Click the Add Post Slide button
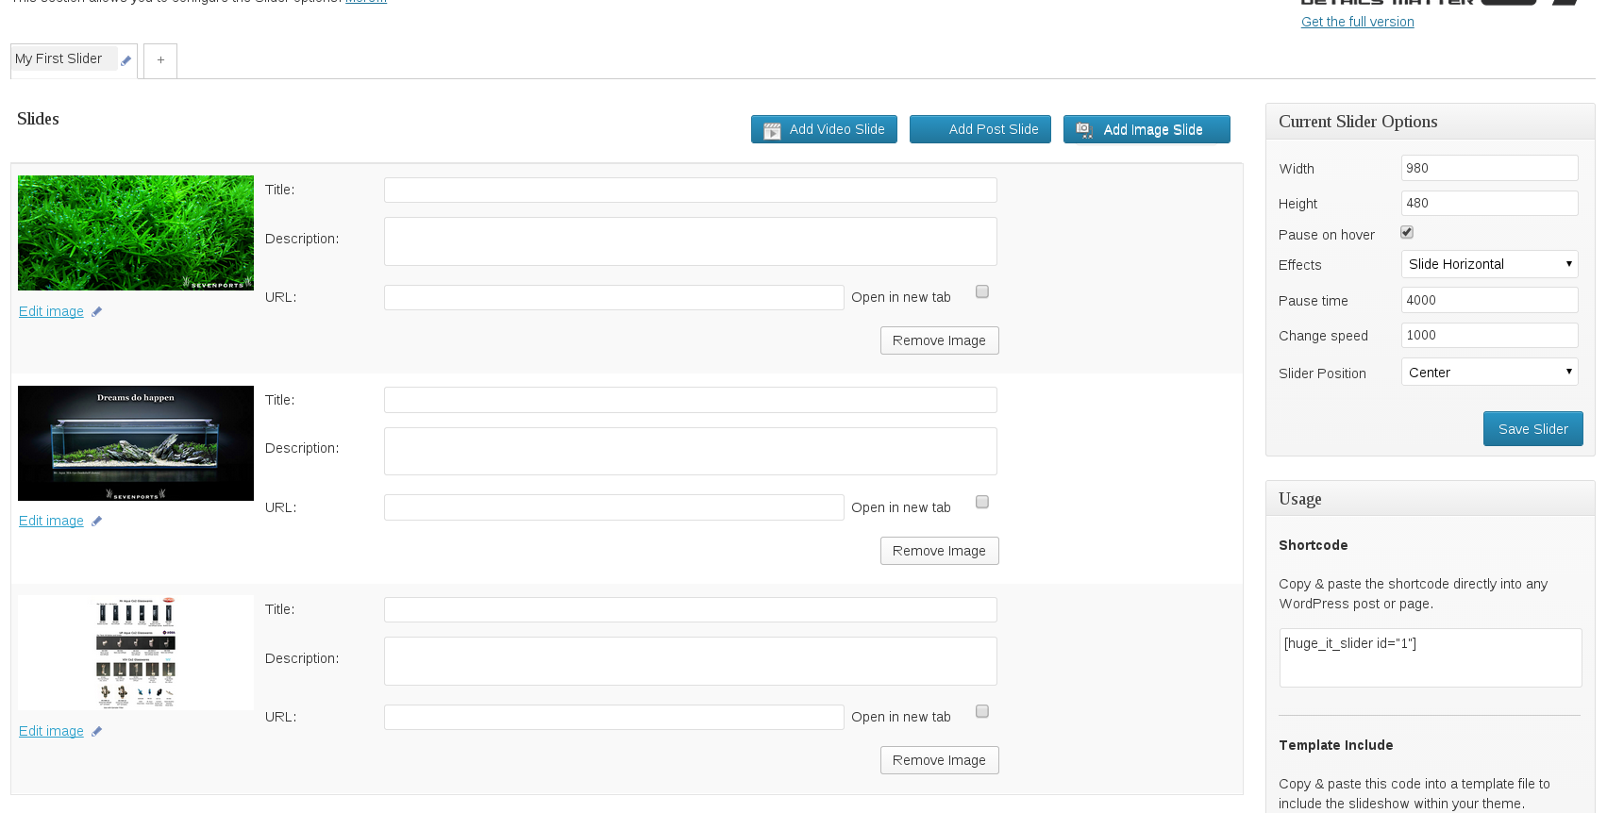 pyautogui.click(x=980, y=129)
